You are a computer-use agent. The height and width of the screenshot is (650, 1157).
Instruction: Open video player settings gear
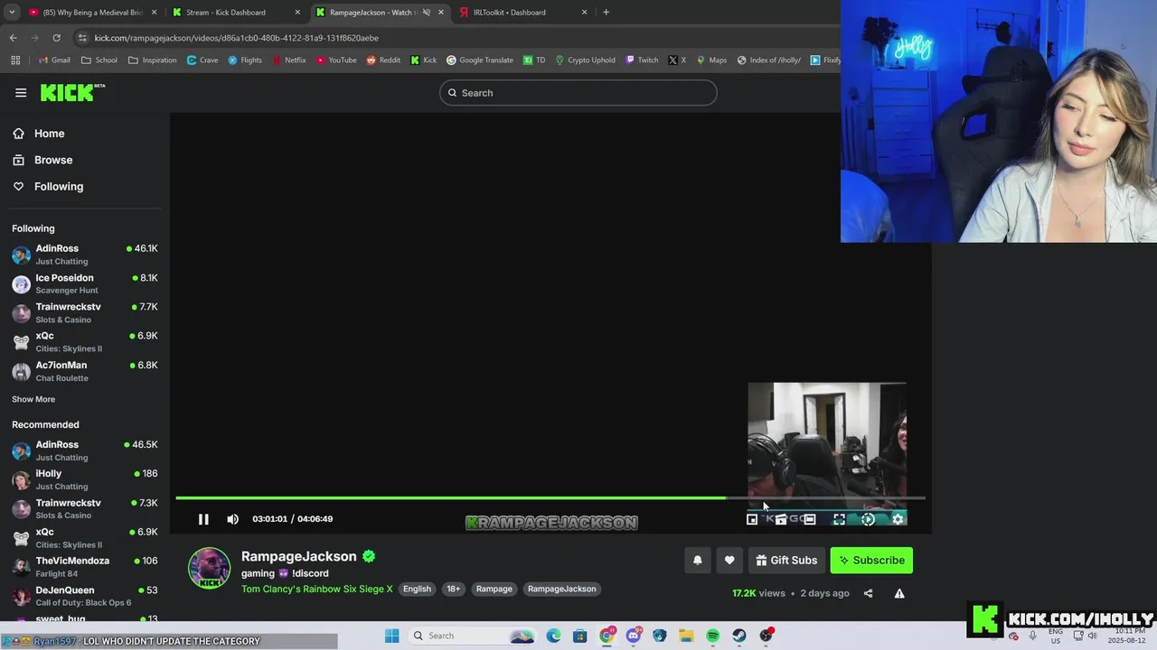pos(898,519)
